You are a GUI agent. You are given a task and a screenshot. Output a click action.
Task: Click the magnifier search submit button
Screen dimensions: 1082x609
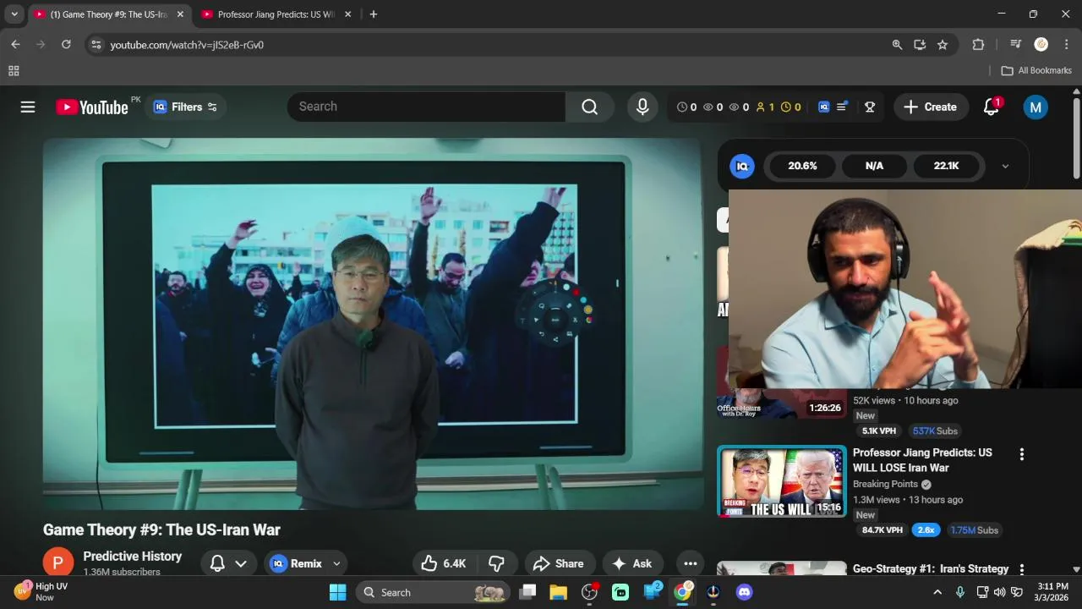pyautogui.click(x=590, y=107)
